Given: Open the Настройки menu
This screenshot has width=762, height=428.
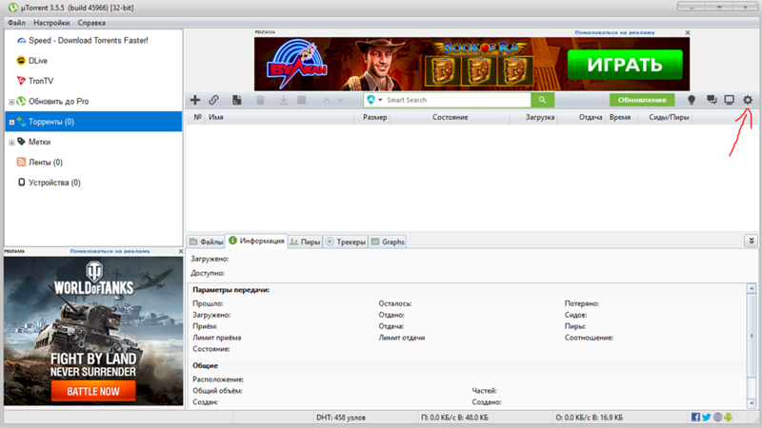Looking at the screenshot, I should [50, 21].
